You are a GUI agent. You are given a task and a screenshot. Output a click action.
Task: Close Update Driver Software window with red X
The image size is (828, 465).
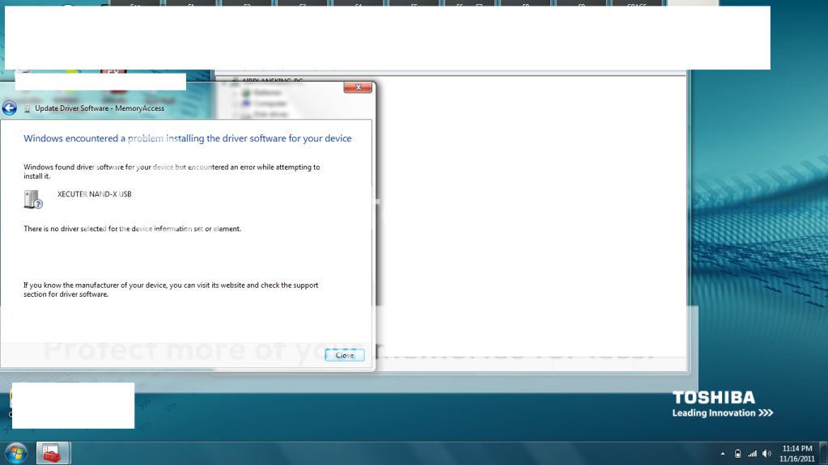coord(357,87)
